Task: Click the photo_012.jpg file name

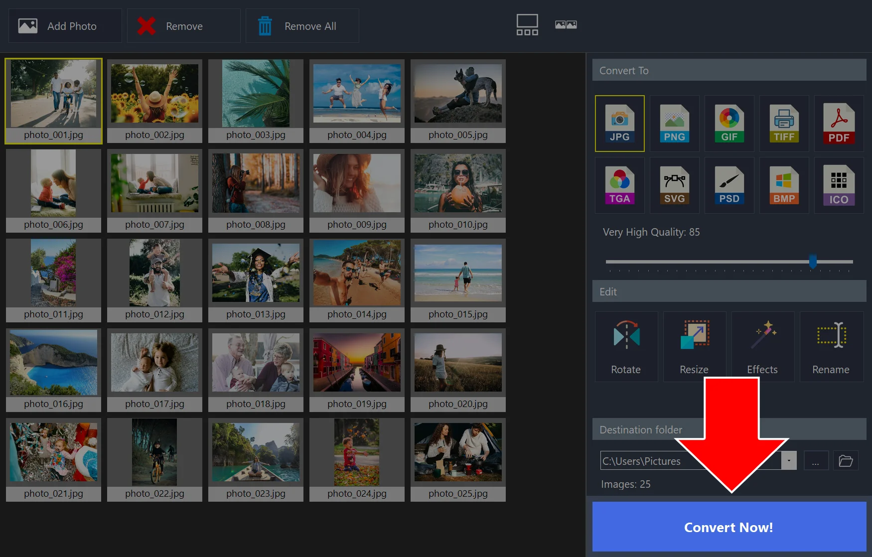Action: (x=154, y=314)
